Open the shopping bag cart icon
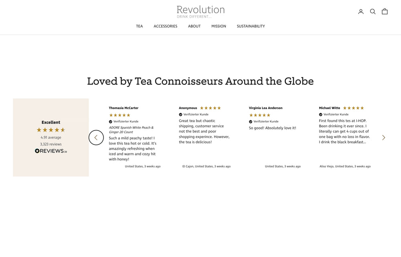Viewport: 401px width, 257px height. pos(385,12)
